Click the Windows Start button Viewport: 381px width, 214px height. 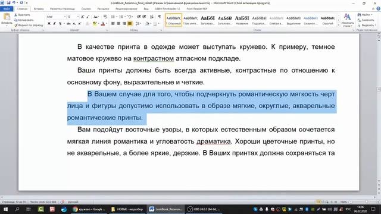pyautogui.click(x=5, y=209)
